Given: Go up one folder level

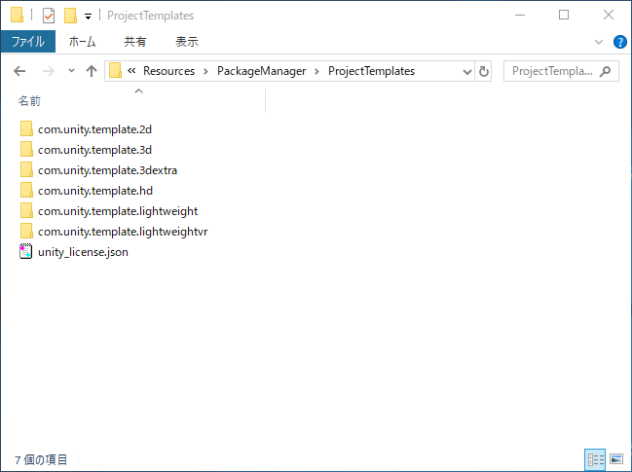Looking at the screenshot, I should [x=92, y=71].
